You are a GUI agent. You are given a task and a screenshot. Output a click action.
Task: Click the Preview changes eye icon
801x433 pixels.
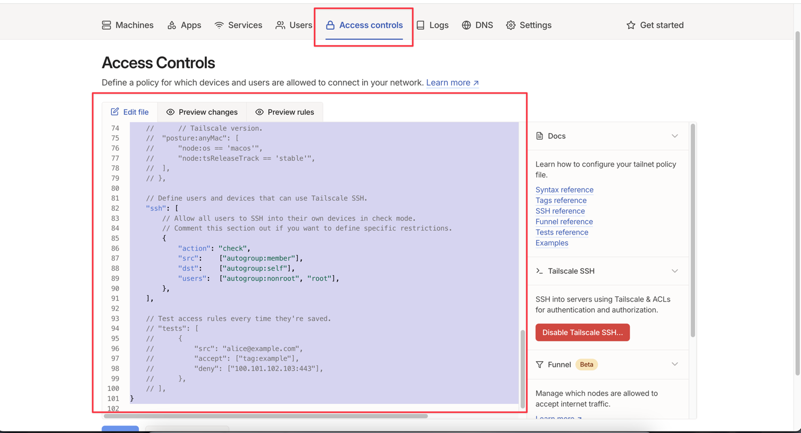[x=170, y=112]
